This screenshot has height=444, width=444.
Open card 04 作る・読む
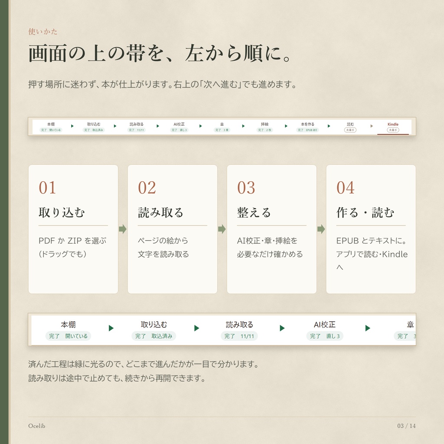[371, 229]
